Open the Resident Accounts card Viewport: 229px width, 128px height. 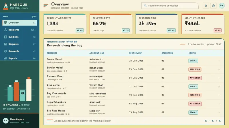65,24
